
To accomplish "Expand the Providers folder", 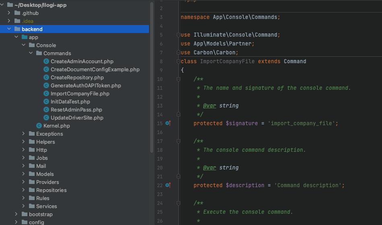I will point(23,182).
